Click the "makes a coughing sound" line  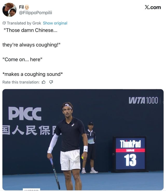tap(32, 74)
